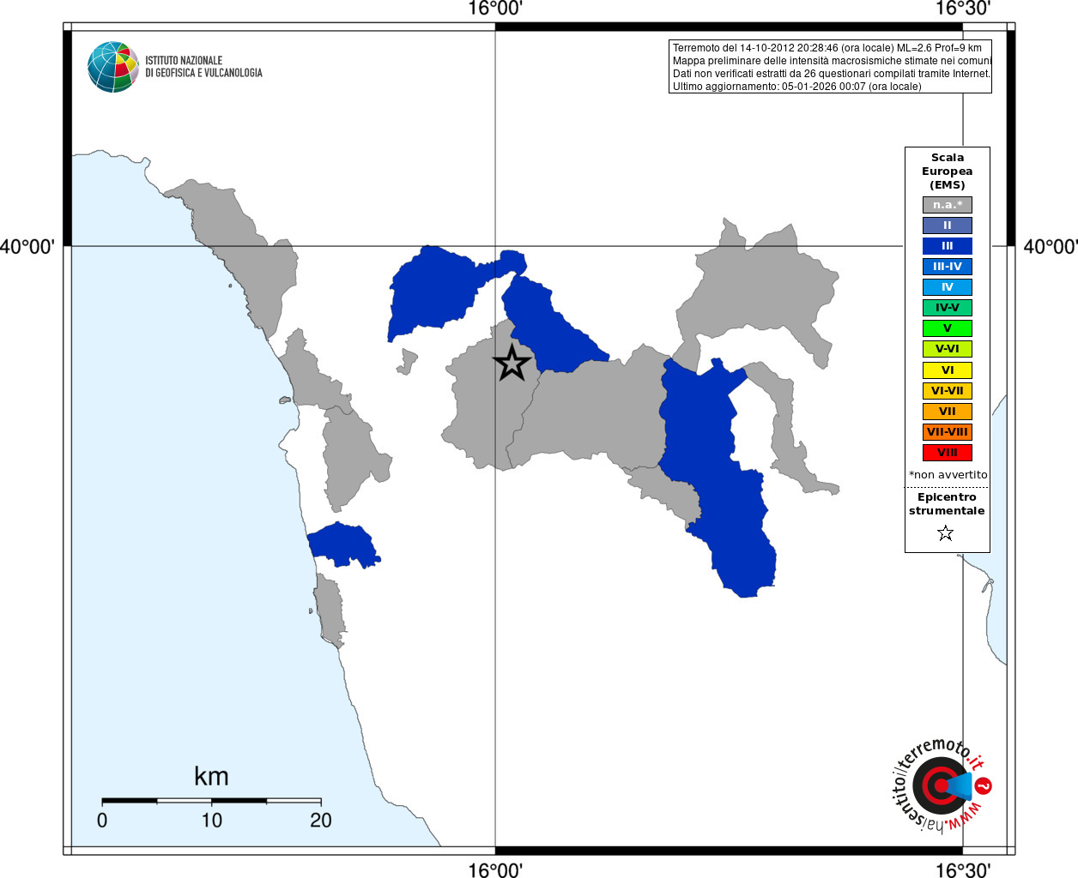Screen dimensions: 1078x878
Task: Click the Istituto Nazionale di Geofisica text
Action: [x=203, y=67]
